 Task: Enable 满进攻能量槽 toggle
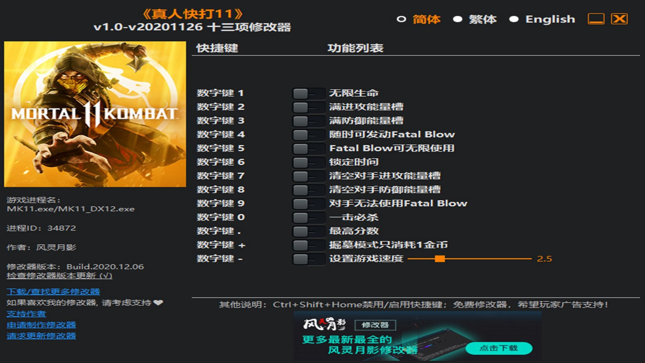(308, 107)
